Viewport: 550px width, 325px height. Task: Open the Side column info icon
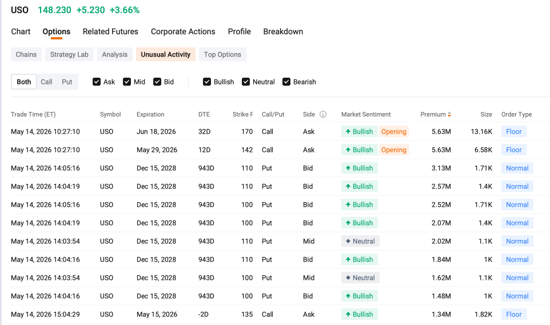pos(323,114)
